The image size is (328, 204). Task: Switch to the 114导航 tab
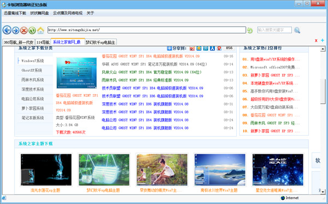coord(43,42)
